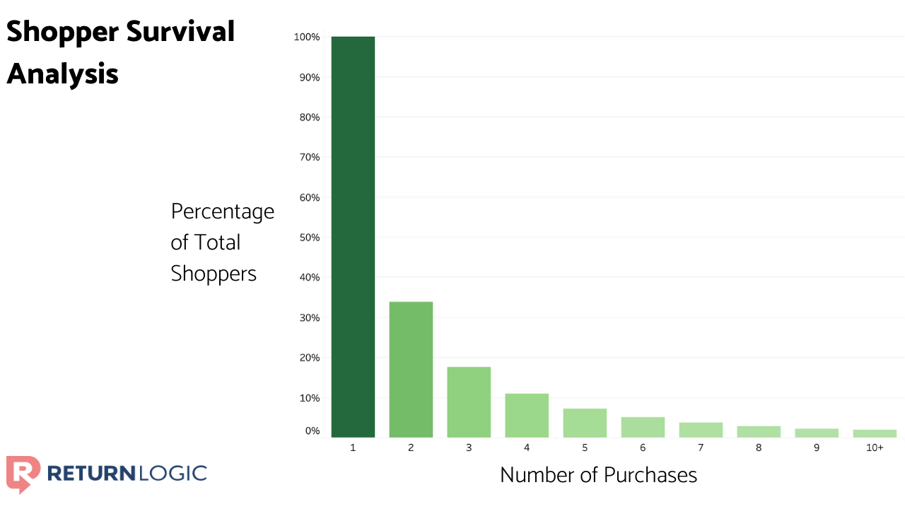Click the x-axis label 1
The width and height of the screenshot is (905, 509).
click(353, 448)
